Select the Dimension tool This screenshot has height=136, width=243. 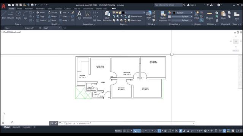(88, 15)
